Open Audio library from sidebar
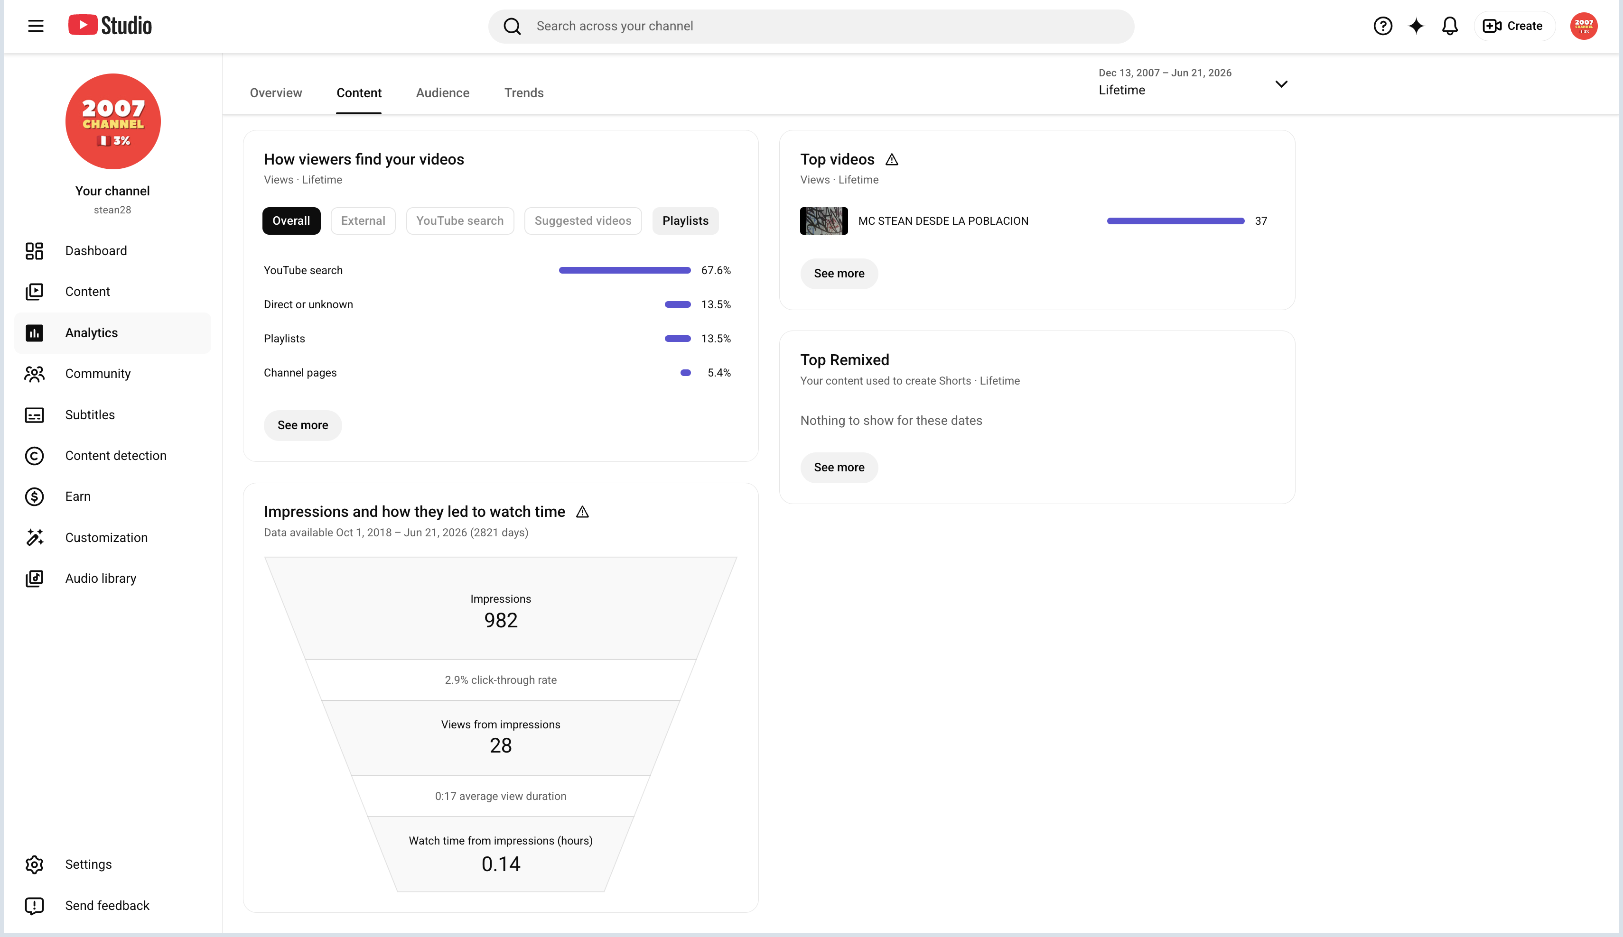1623x937 pixels. point(101,579)
